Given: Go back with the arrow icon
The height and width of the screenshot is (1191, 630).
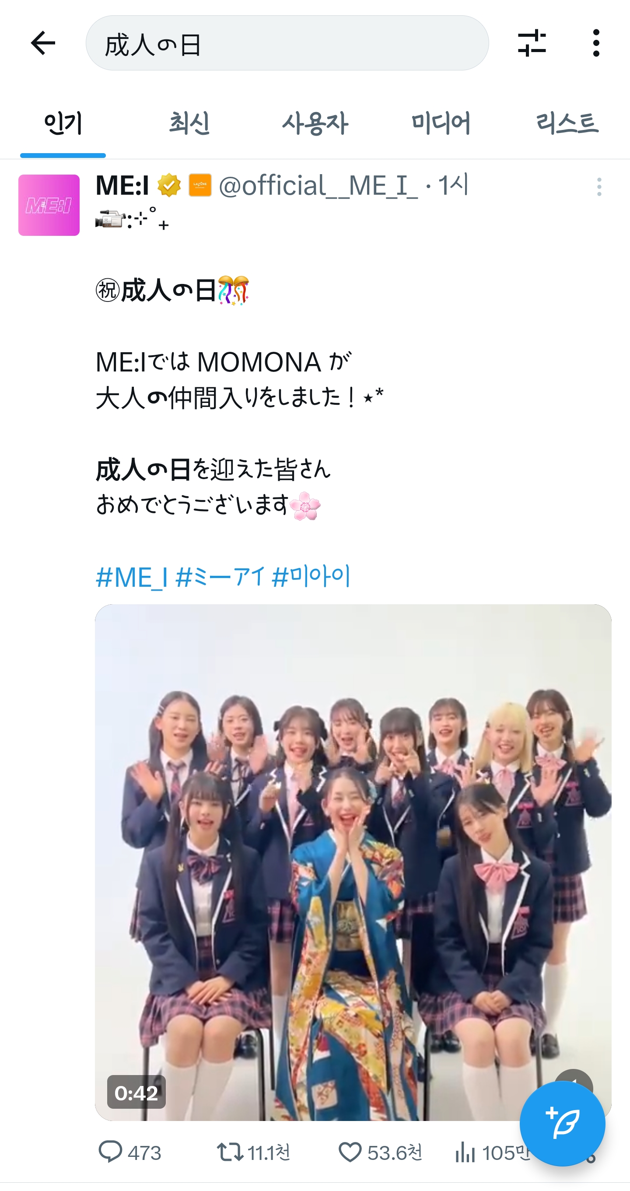Looking at the screenshot, I should pos(43,43).
